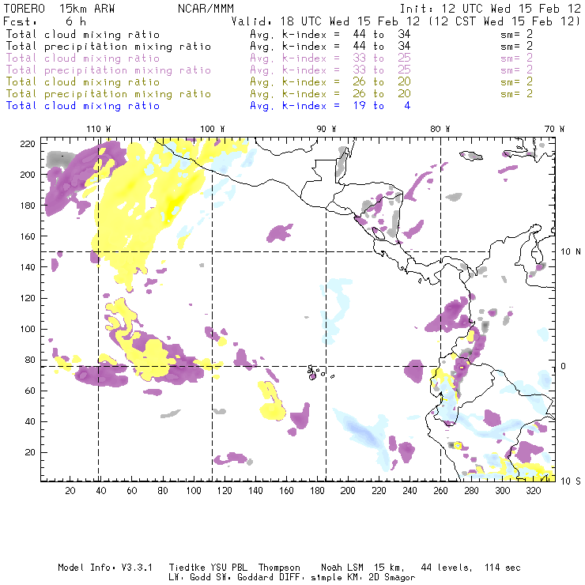Screen dimensions: 585x585
Task: Click the '10 N' latitude label
Action: (x=571, y=252)
